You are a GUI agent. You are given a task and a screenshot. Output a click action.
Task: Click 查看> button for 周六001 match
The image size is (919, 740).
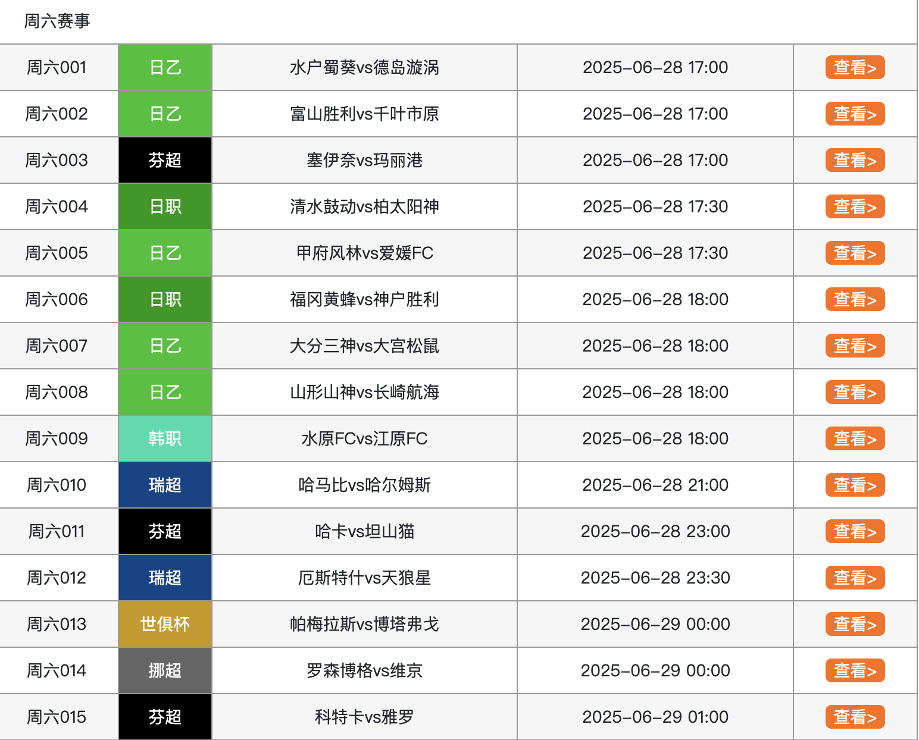[x=855, y=67]
